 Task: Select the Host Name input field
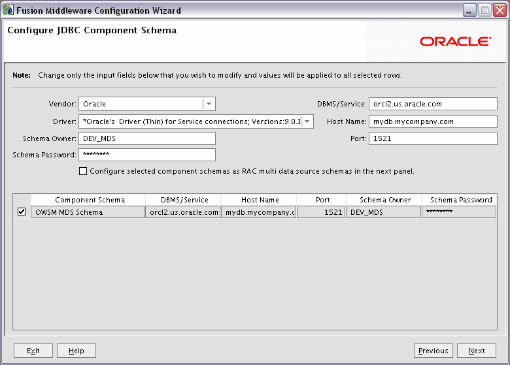tap(433, 121)
